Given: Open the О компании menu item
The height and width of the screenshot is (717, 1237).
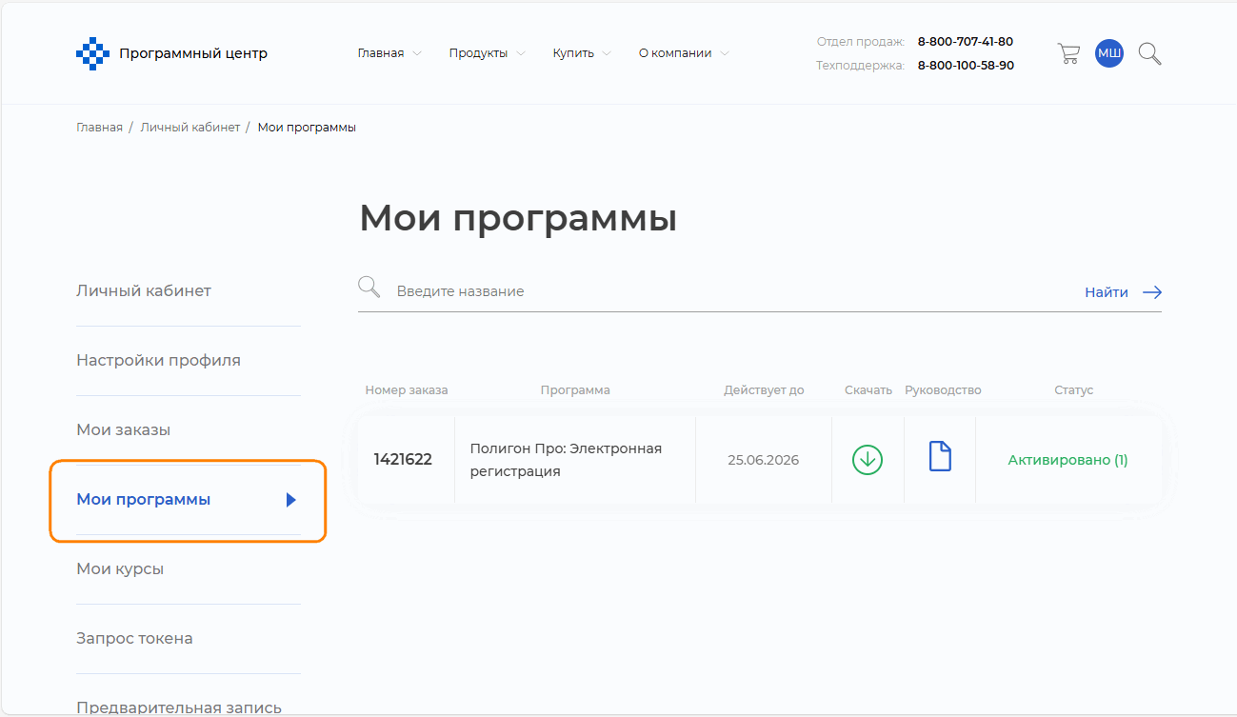Looking at the screenshot, I should coord(675,53).
